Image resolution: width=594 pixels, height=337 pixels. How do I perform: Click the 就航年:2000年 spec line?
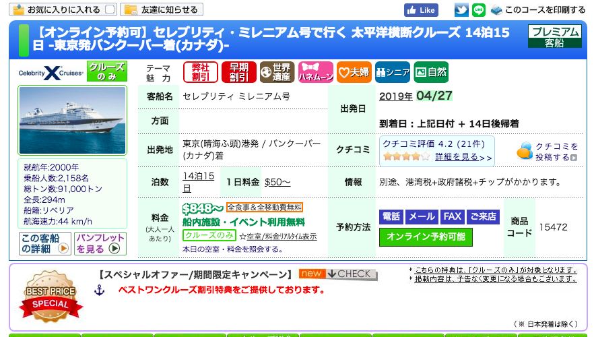coord(51,167)
